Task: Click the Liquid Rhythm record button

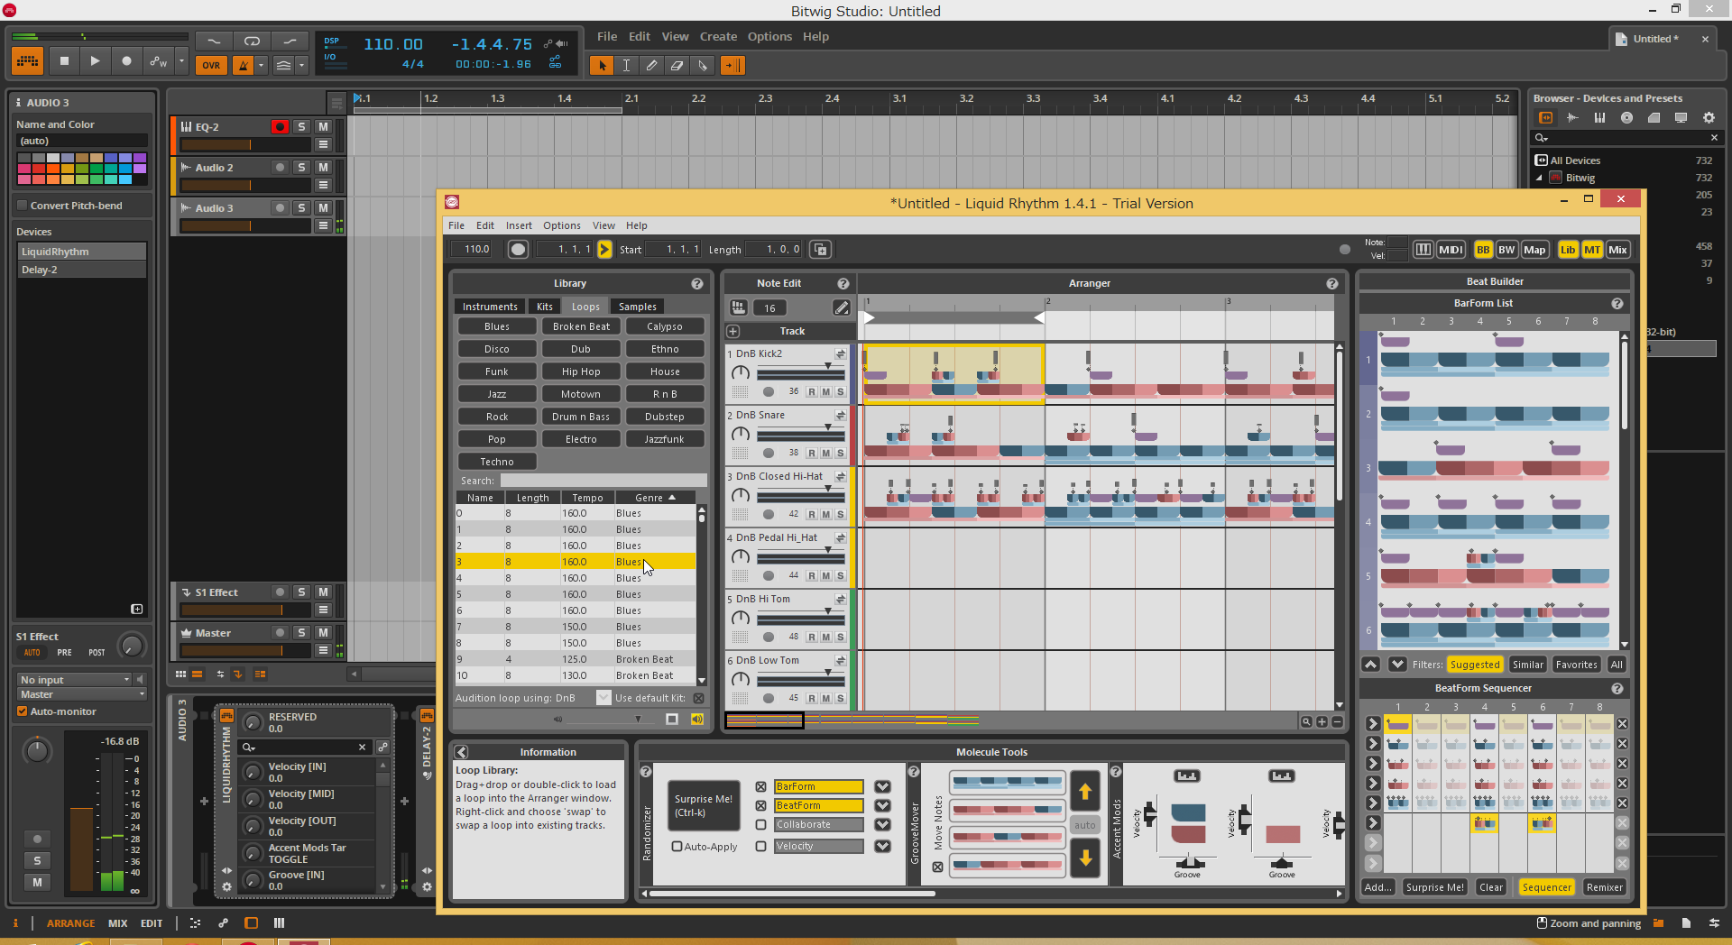Action: pos(518,250)
